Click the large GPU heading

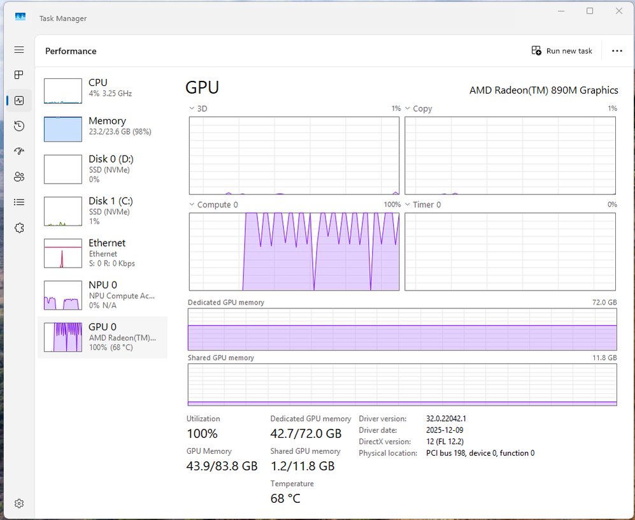click(x=202, y=87)
